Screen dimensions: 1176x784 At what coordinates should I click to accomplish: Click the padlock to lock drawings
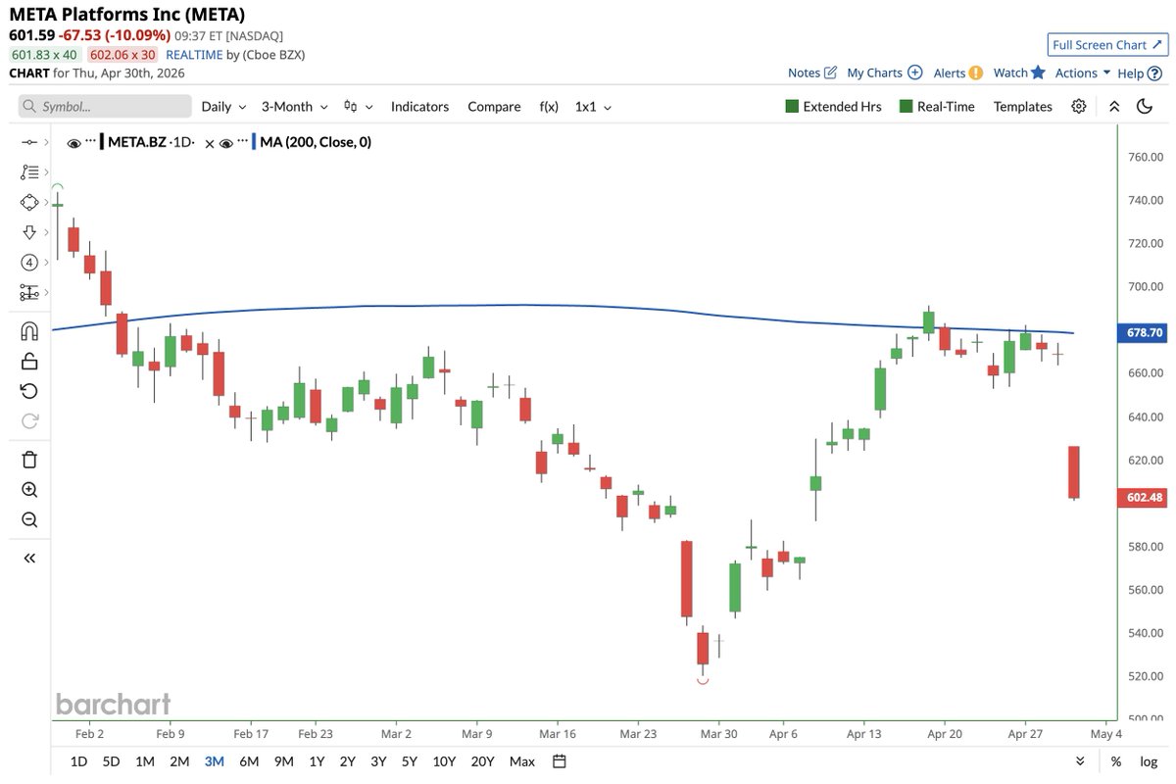pos(29,361)
